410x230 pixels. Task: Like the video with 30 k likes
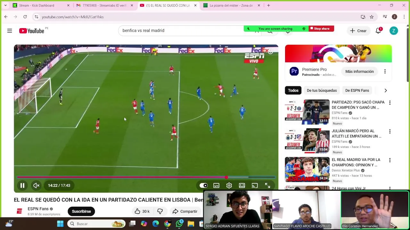pos(142,211)
